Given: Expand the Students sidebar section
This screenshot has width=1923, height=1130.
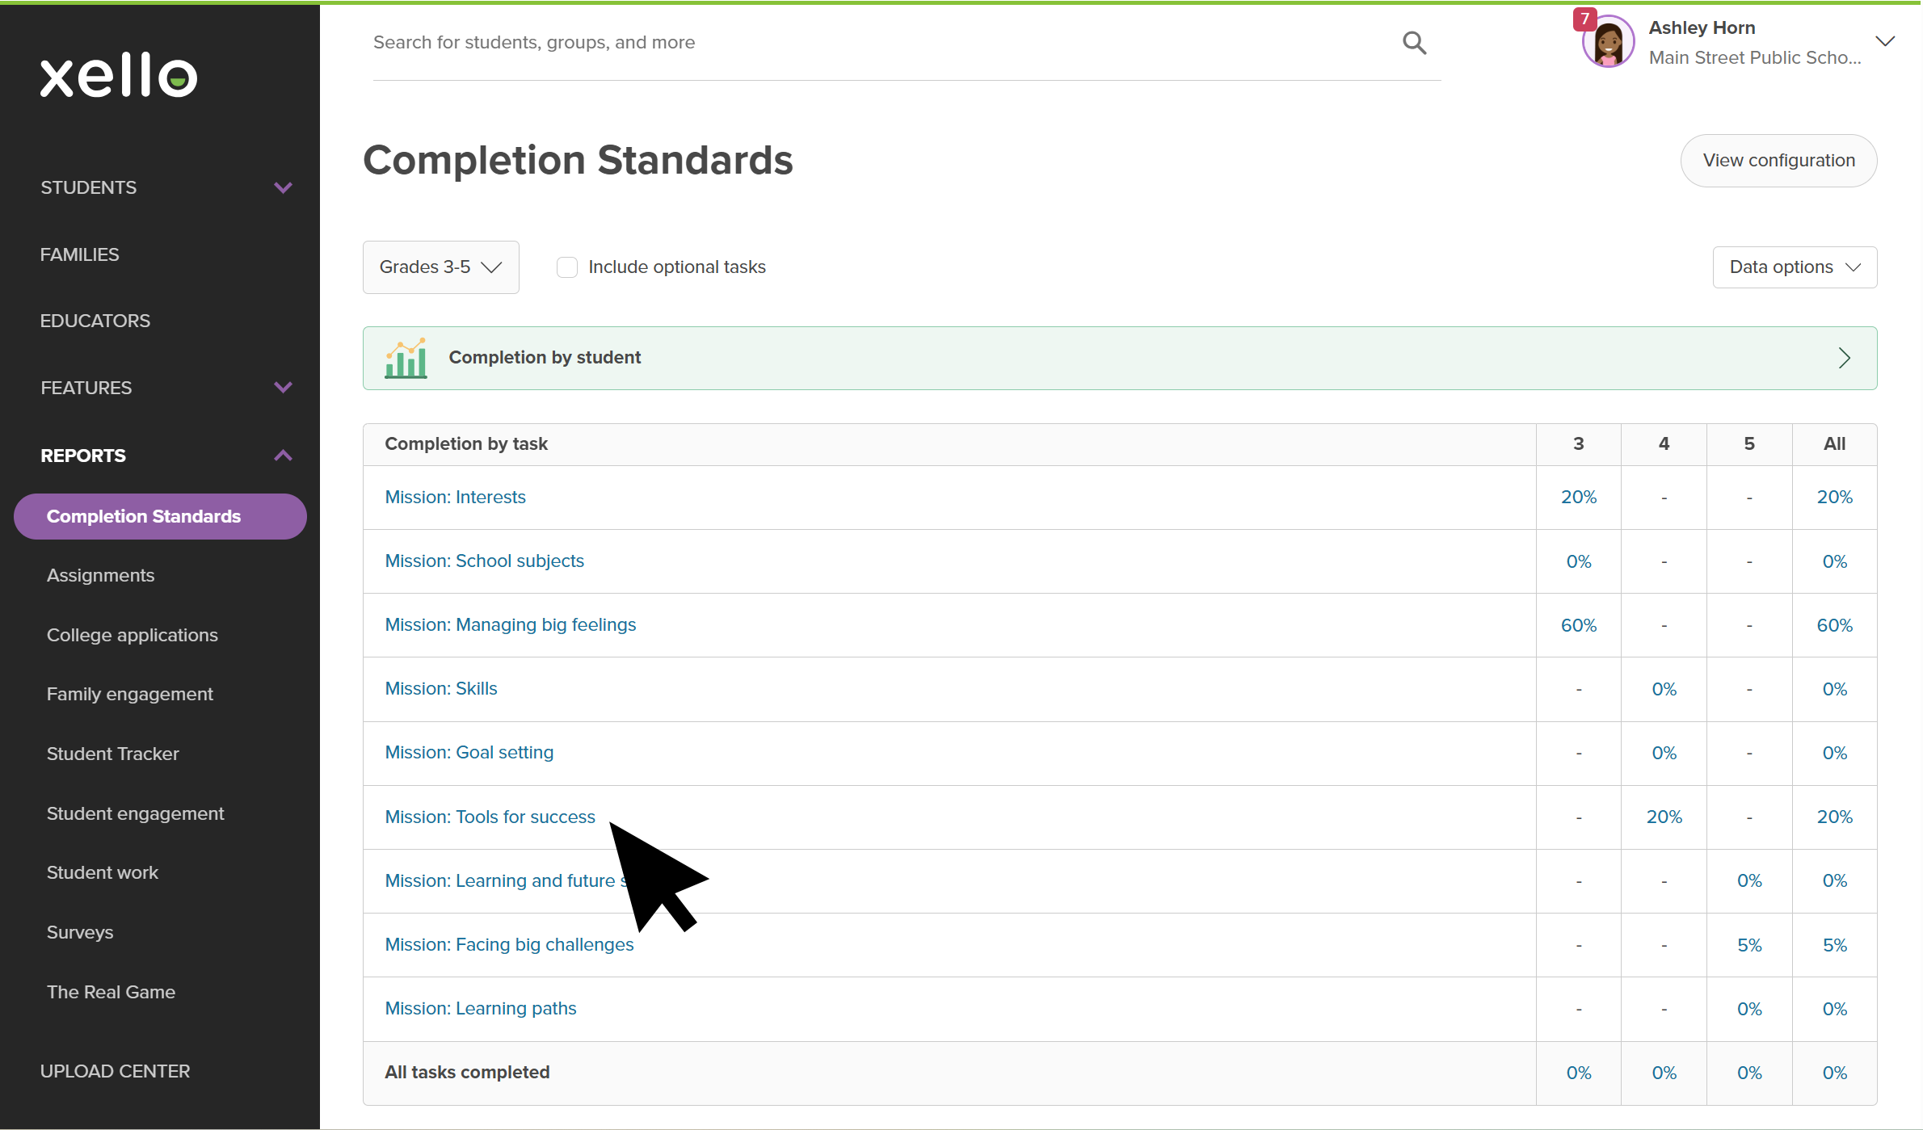Looking at the screenshot, I should click(283, 187).
